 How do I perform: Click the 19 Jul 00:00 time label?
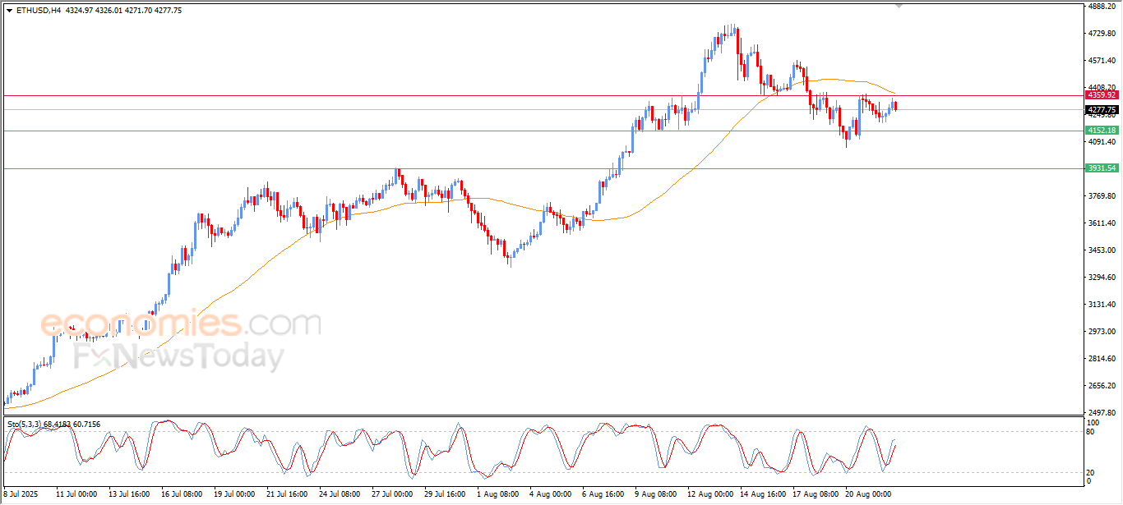point(234,495)
